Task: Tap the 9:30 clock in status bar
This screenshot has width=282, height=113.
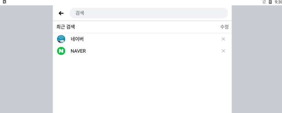Action: click(278, 2)
